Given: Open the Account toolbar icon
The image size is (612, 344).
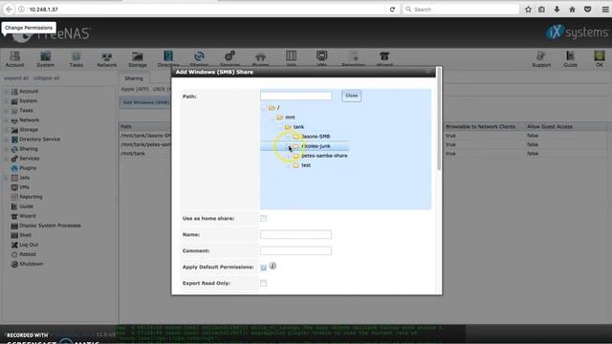Looking at the screenshot, I should point(15,59).
